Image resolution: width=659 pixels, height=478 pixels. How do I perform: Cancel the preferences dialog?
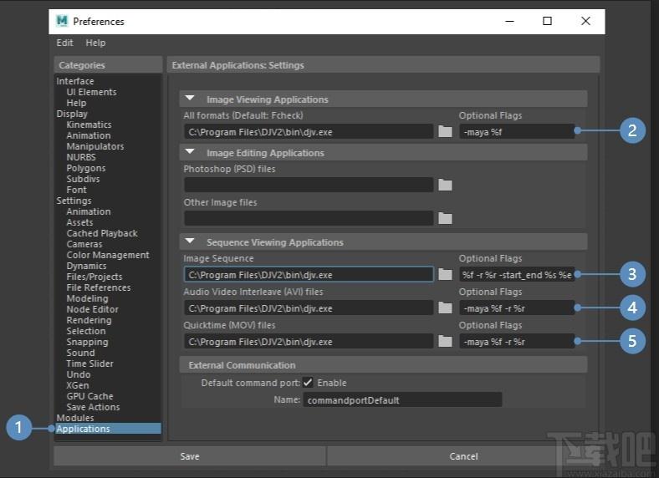[x=463, y=456]
